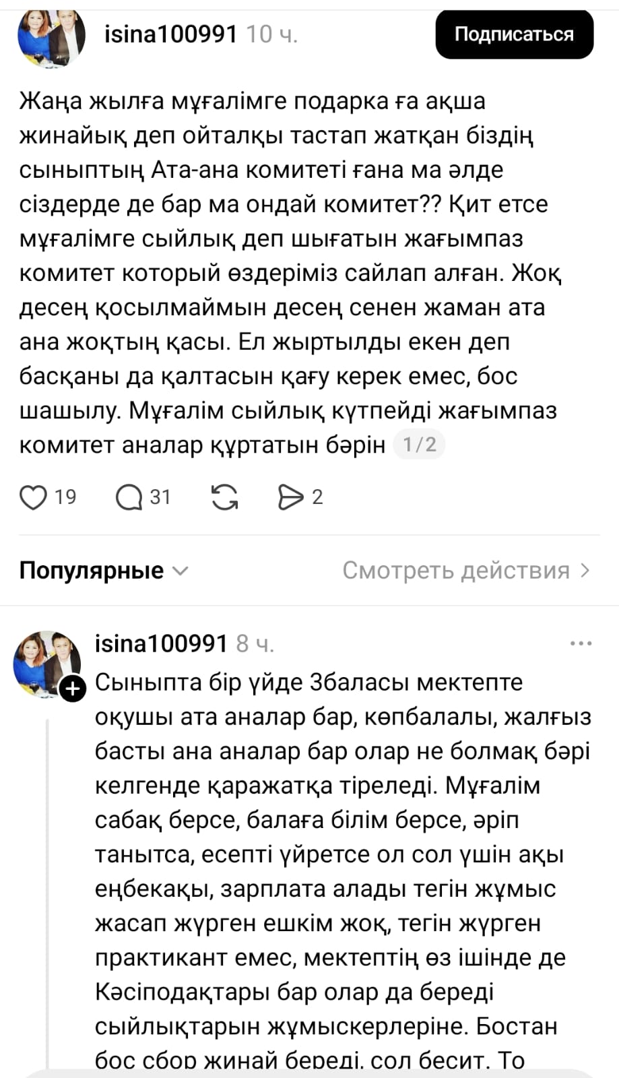This screenshot has width=619, height=1078.
Task: Tap the plus badge on the reply avatar
Action: 73,689
